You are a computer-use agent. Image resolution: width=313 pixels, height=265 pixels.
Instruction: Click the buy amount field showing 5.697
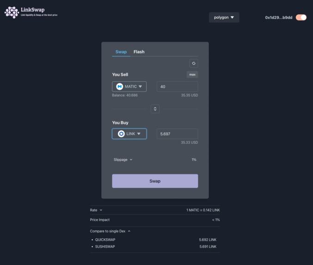tap(177, 134)
